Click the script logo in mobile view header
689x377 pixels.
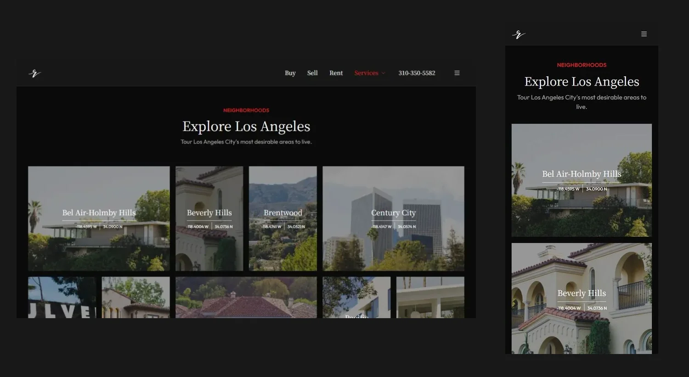[519, 34]
